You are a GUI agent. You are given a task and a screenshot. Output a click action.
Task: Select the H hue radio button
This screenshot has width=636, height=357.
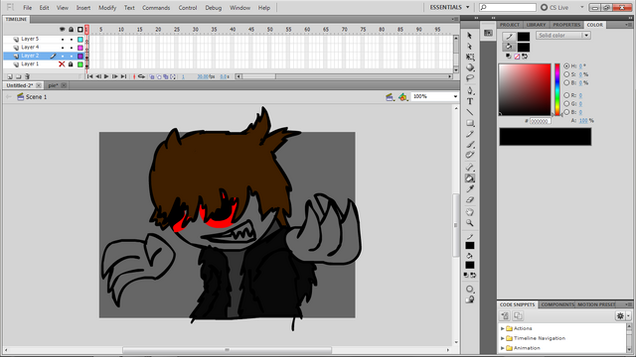(566, 66)
